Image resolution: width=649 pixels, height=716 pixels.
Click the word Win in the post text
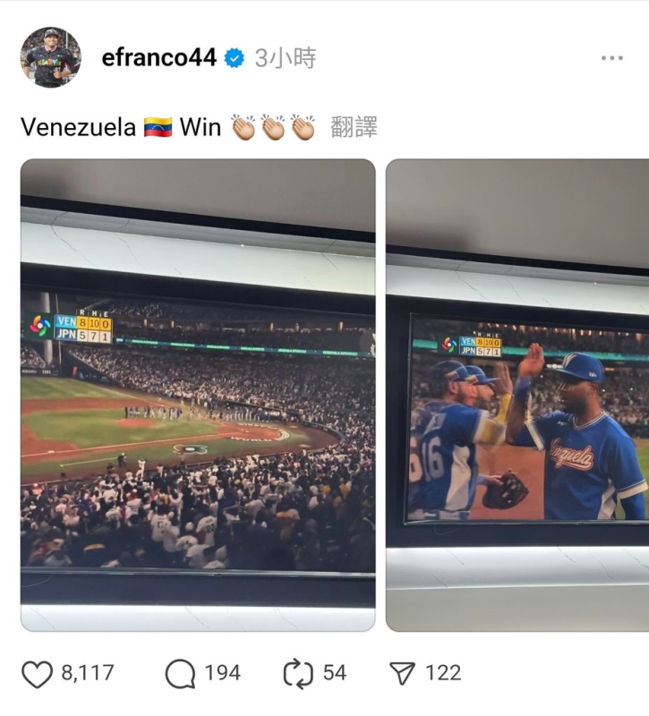click(x=200, y=127)
